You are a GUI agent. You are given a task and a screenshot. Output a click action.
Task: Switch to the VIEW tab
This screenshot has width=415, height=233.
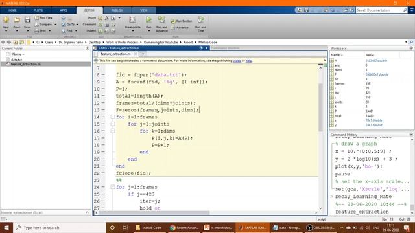pos(143,10)
